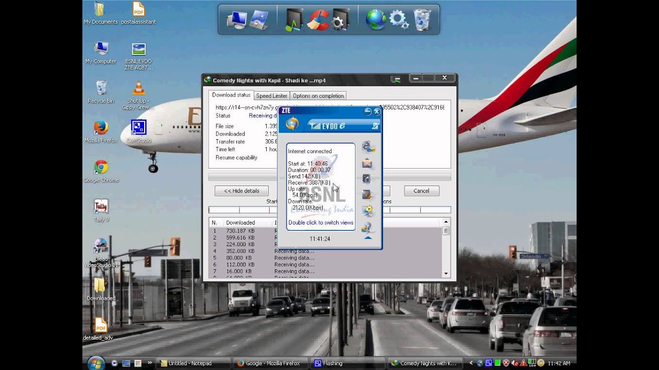Select the Downloaded folder on desktop

pyautogui.click(x=101, y=290)
